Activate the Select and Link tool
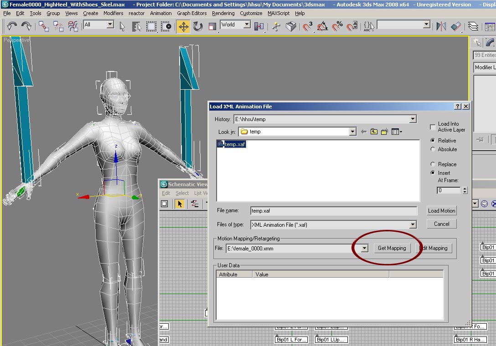This screenshot has height=346, width=496. pos(43,26)
